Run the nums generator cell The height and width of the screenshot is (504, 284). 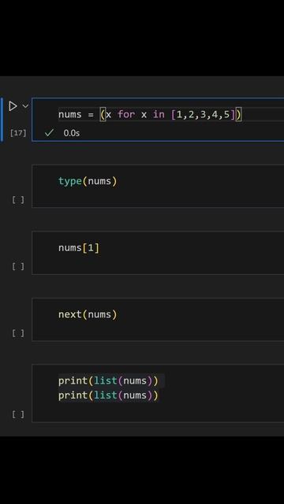click(x=13, y=106)
